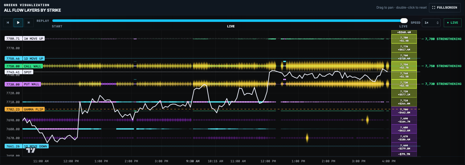This screenshot has height=165, width=465.
Task: Click the −$79.7M bottom strike cell
Action: coord(404,154)
